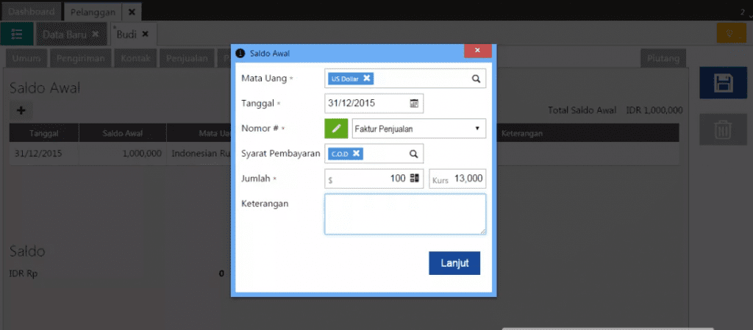Screen dimensions: 753x330
Task: Click the Lanjut button
Action: 454,263
